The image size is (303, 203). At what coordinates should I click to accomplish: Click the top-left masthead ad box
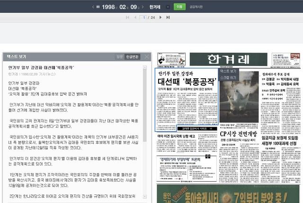[171, 59]
